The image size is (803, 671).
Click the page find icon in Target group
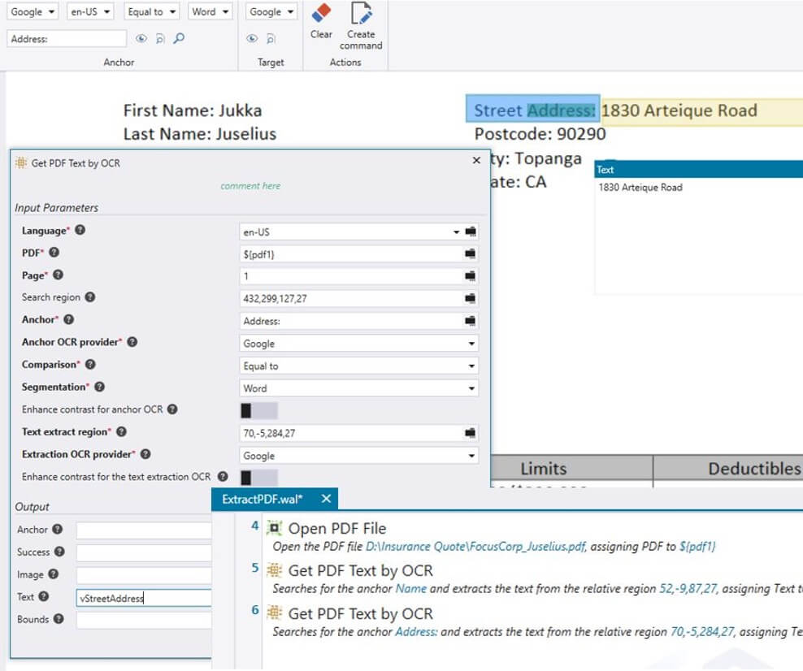pos(271,38)
